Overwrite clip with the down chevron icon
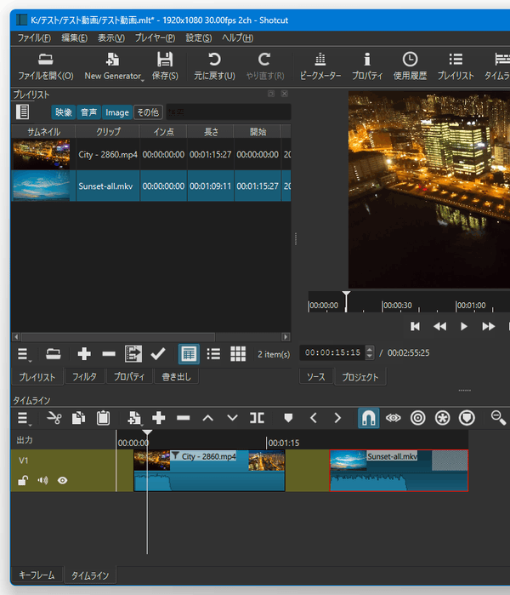Screen dimensions: 510x595 [x=232, y=418]
